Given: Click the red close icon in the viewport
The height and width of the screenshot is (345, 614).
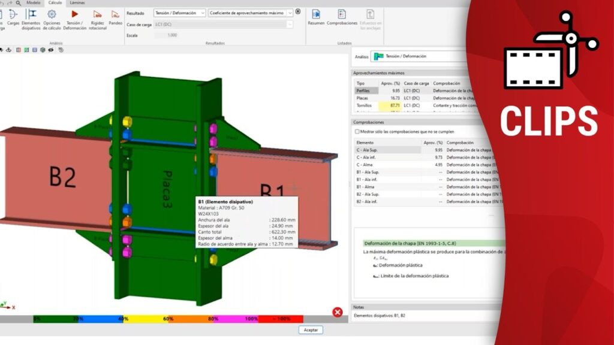Looking at the screenshot, I should [x=338, y=312].
